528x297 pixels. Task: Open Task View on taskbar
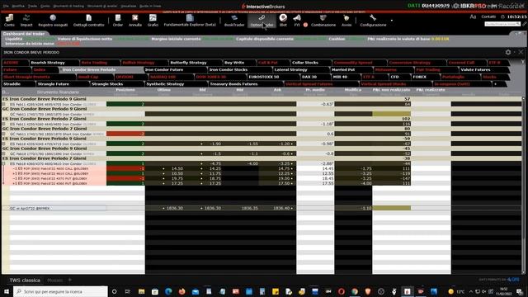(x=128, y=291)
